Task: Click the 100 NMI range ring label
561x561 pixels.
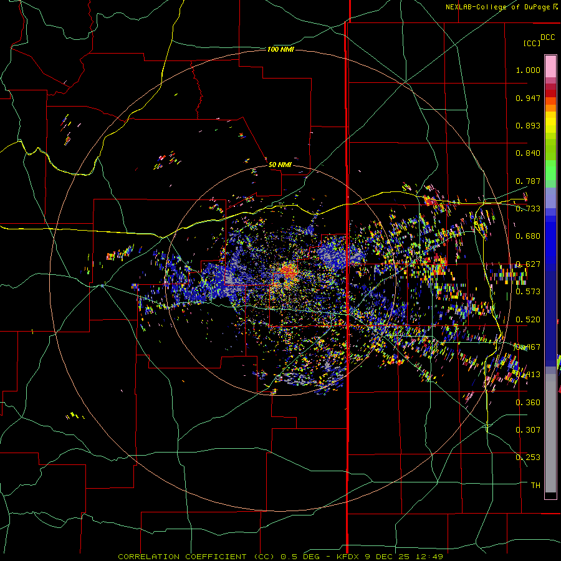Action: 280,49
